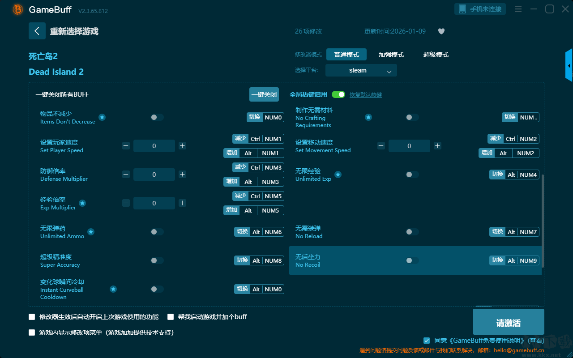573x358 pixels.
Task: Click 重新选择游戏 label
Action: click(74, 31)
